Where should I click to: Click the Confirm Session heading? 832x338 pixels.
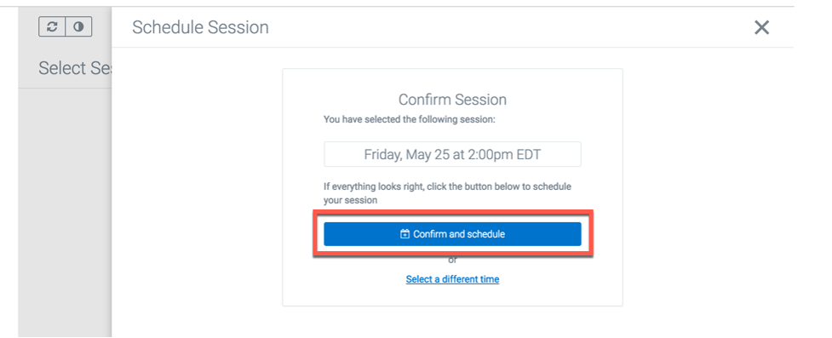[452, 100]
